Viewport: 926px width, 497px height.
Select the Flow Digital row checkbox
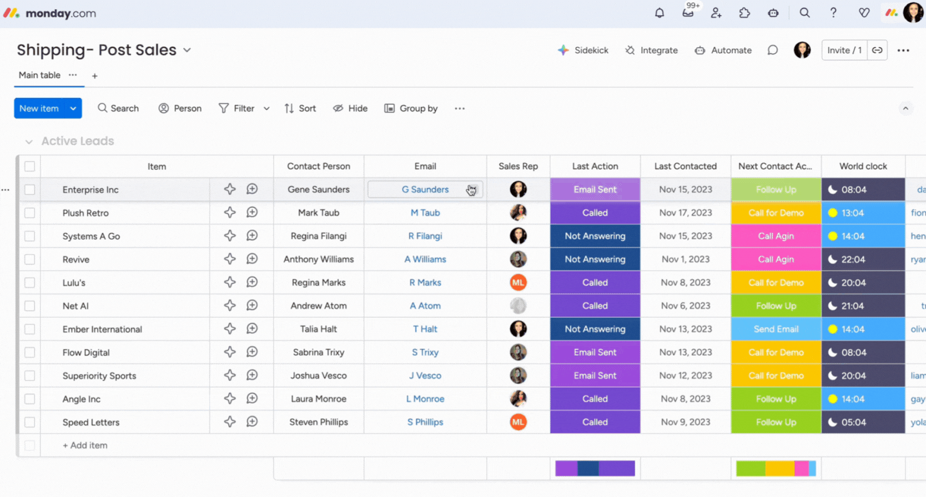pos(30,353)
